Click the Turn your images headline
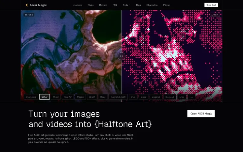The height and width of the screenshot is (152, 243). coord(64,114)
